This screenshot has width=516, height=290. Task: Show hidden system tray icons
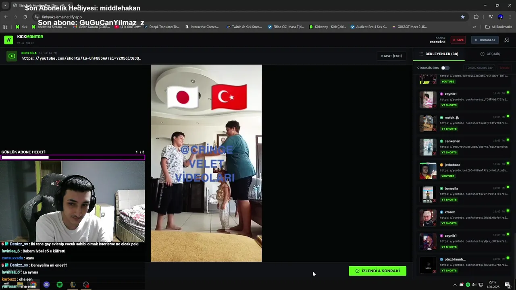pyautogui.click(x=455, y=285)
